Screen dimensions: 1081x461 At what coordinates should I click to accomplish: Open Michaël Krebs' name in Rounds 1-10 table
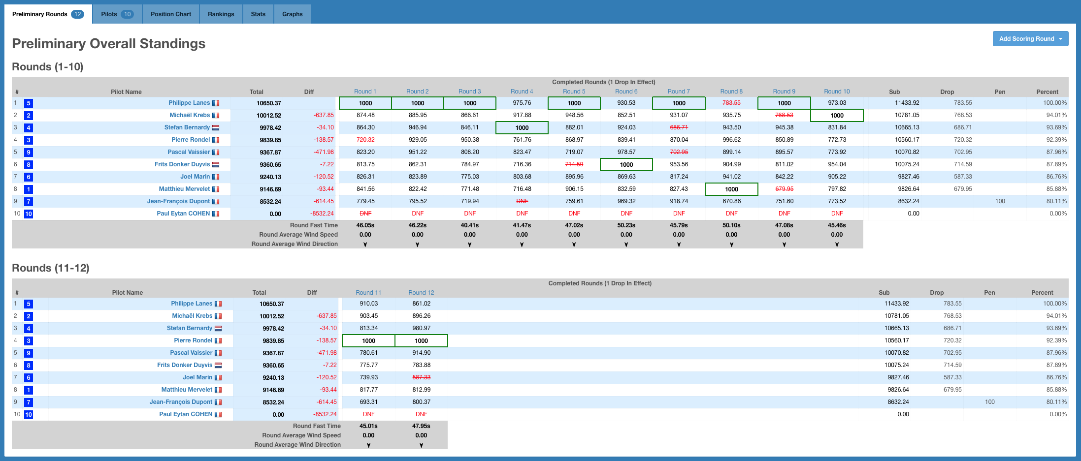[x=190, y=115]
